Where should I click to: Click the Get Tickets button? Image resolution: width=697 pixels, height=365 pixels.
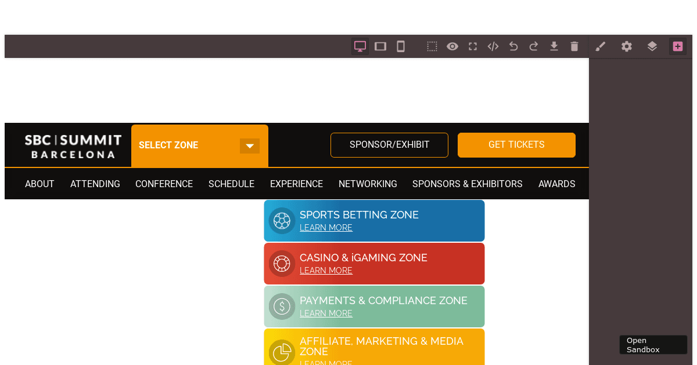pyautogui.click(x=516, y=145)
